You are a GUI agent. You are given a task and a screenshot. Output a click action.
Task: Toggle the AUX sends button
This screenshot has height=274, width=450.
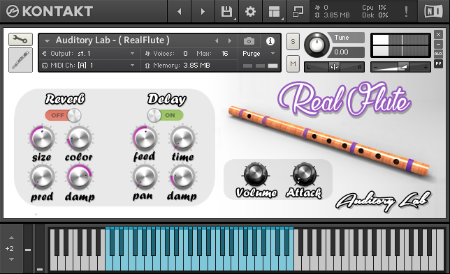tap(438, 54)
